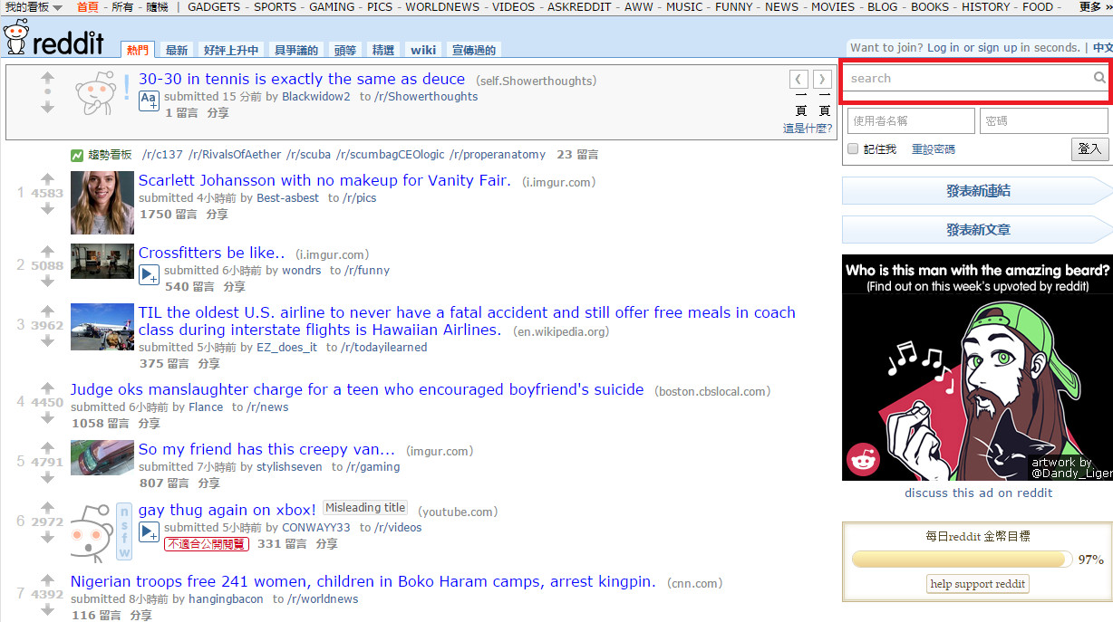Expand the Crossfitters video preview
The width and height of the screenshot is (1113, 622).
(149, 274)
